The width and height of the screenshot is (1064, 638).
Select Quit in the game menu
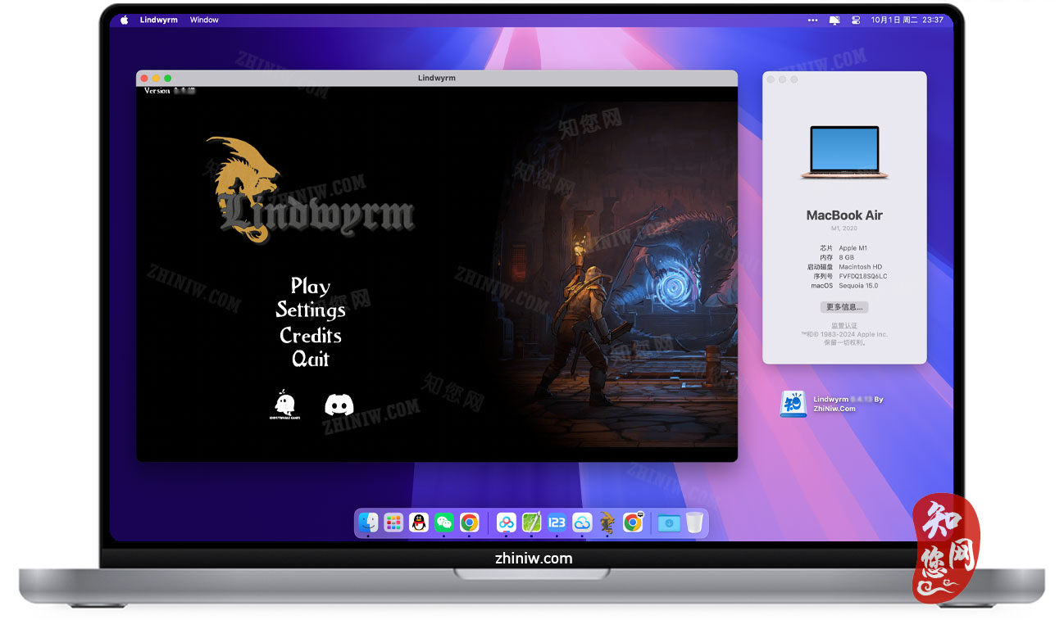point(311,359)
